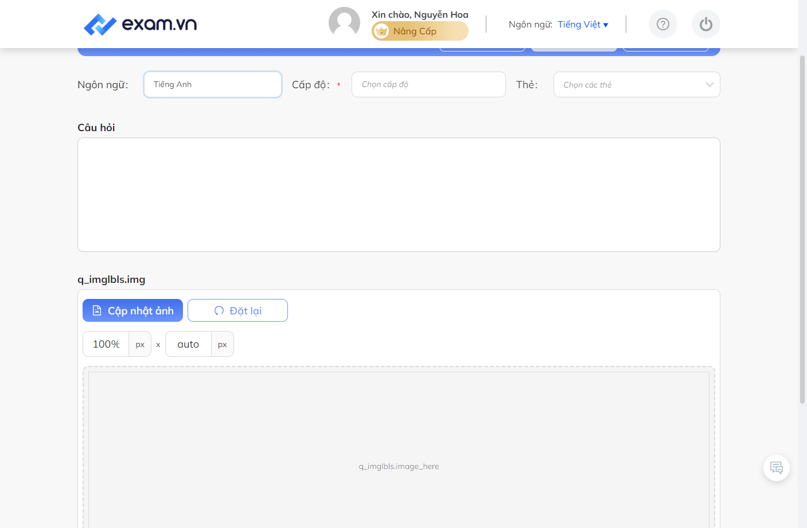
Task: Open the Chọn cấp độ level dropdown
Action: [x=428, y=84]
